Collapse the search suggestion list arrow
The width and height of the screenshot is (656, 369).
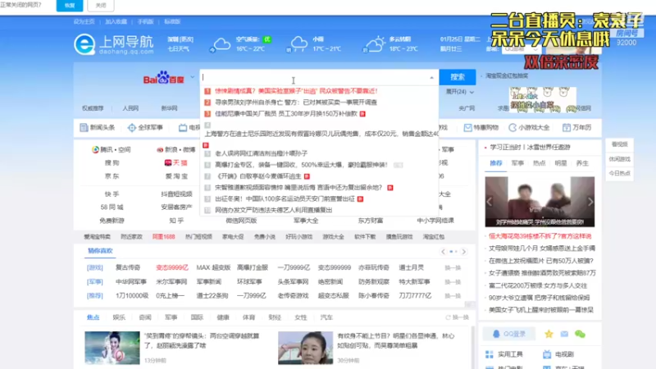pyautogui.click(x=431, y=78)
